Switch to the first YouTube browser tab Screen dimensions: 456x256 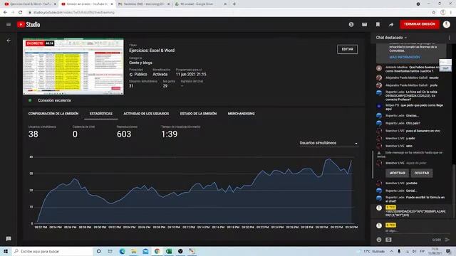(x=30, y=4)
